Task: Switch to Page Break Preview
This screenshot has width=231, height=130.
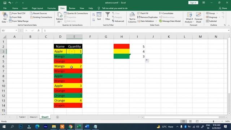Action: 197,121
